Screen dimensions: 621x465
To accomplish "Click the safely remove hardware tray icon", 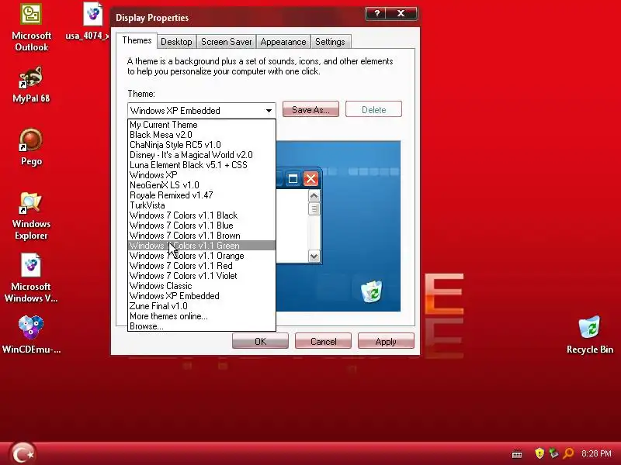I will [x=553, y=453].
